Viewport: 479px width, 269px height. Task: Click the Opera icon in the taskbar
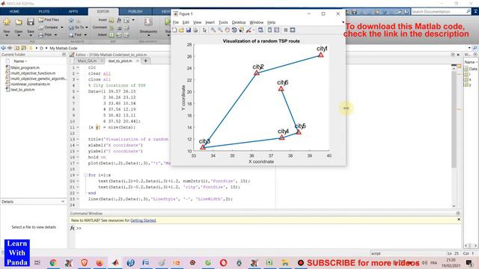pos(223,262)
